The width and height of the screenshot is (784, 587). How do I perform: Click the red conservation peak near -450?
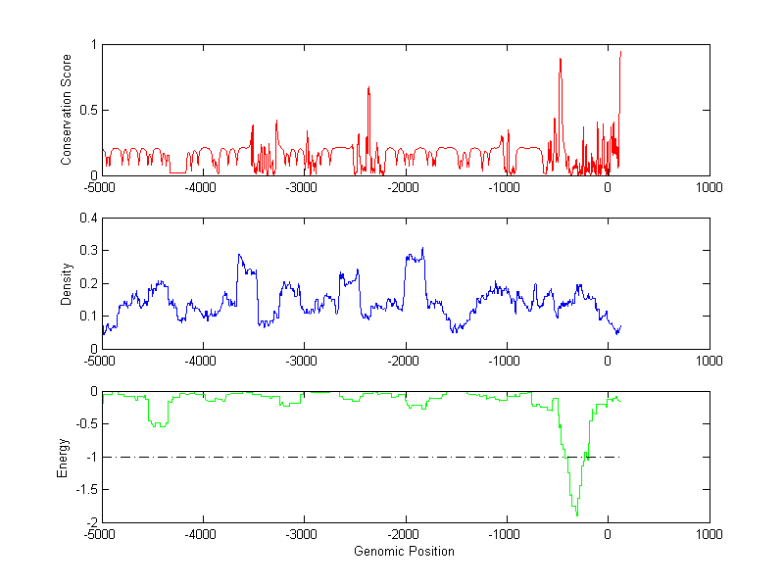point(560,60)
